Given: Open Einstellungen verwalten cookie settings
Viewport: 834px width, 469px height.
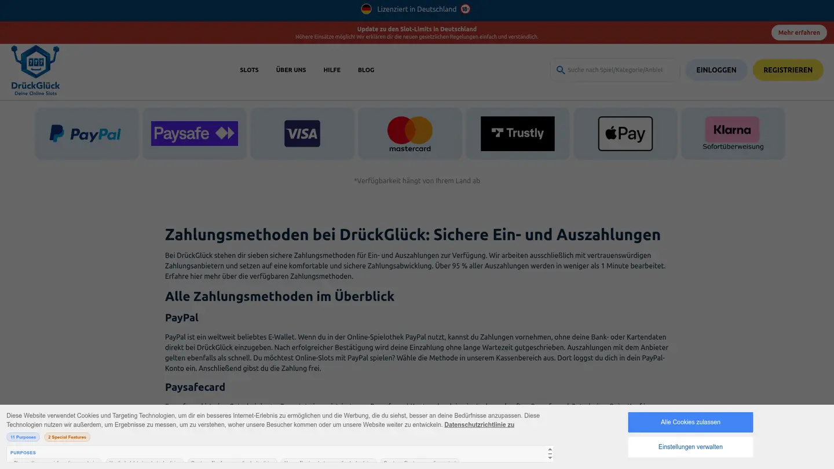Looking at the screenshot, I should tap(690, 447).
